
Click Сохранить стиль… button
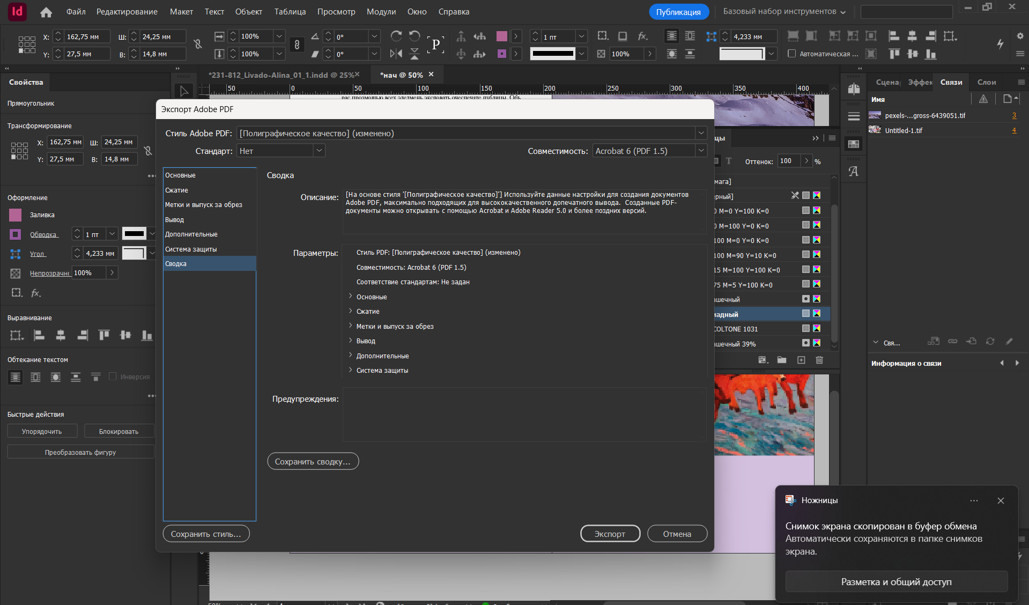click(x=206, y=534)
